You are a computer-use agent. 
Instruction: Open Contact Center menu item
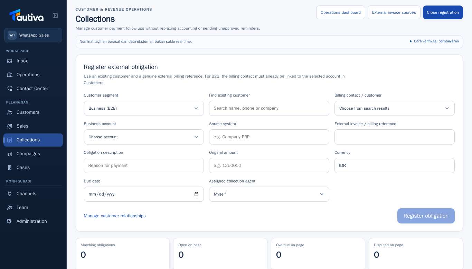[x=33, y=89]
